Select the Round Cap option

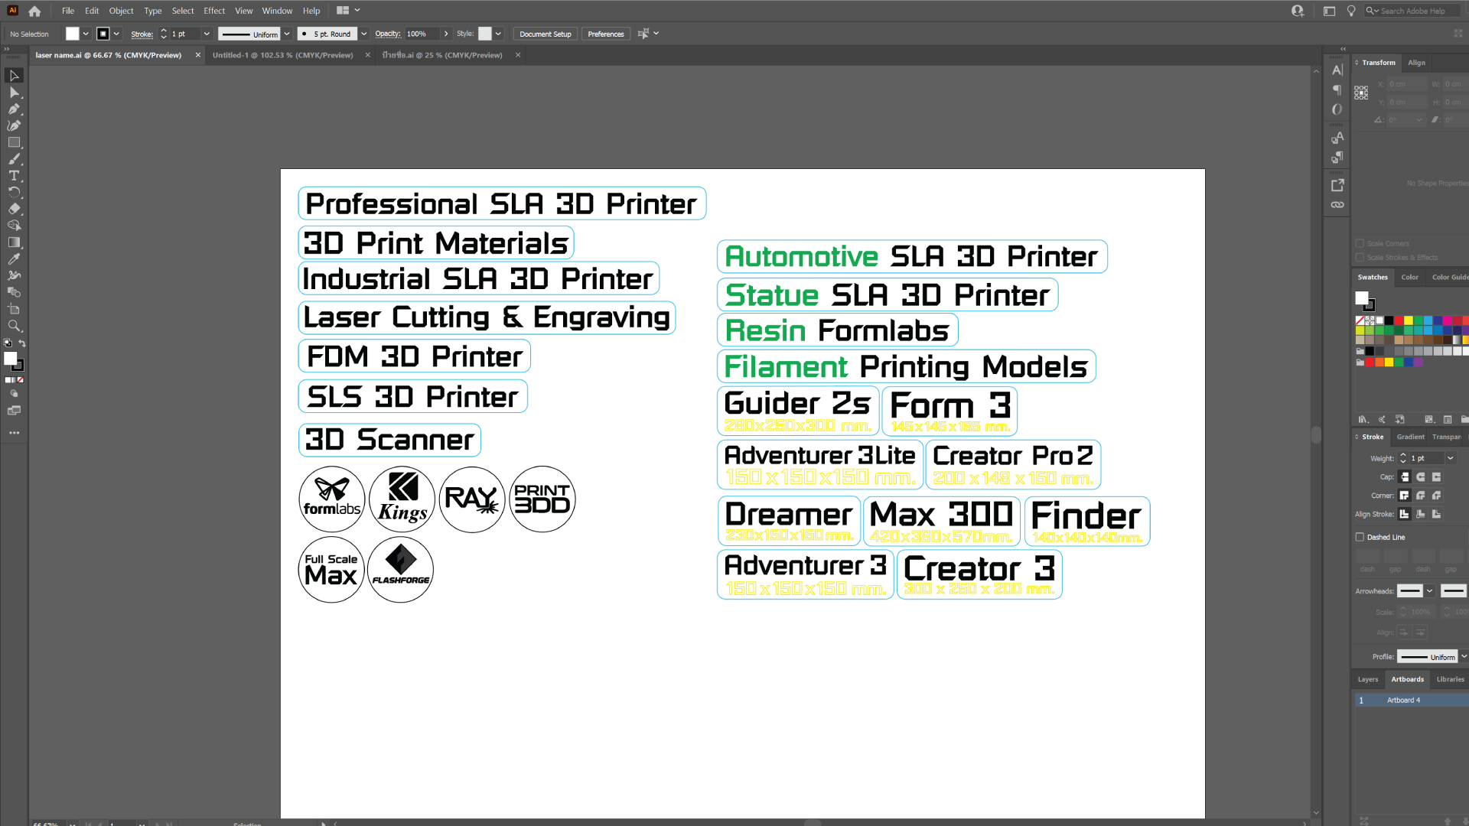click(1421, 477)
